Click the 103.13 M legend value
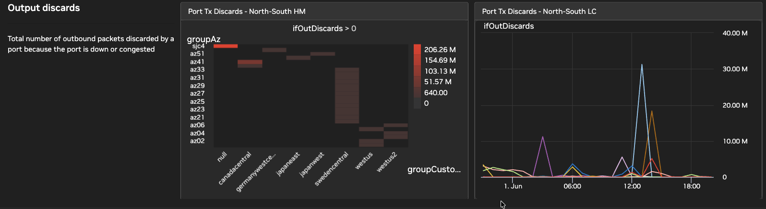Viewport: 766px width, 209px height. coord(440,71)
